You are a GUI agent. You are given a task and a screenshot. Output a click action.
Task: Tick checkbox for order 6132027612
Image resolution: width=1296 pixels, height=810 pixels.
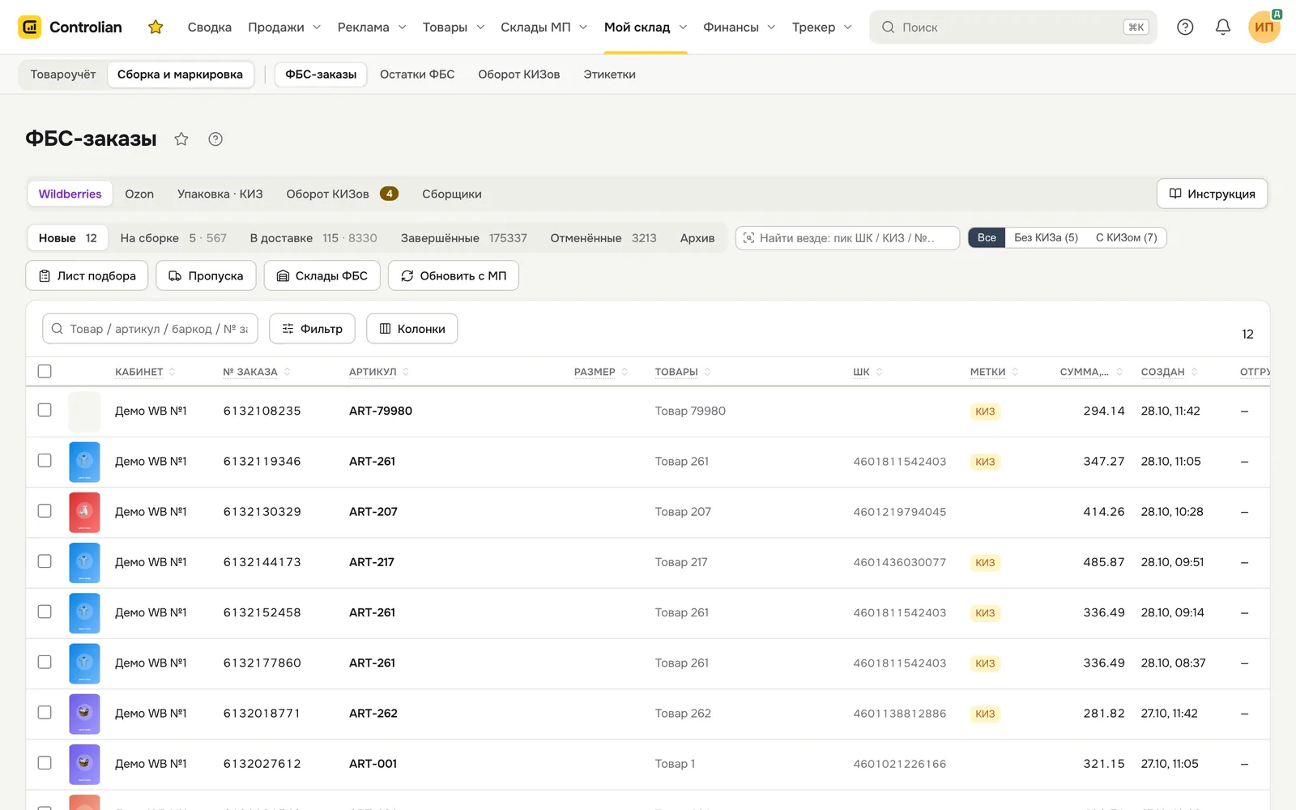coord(45,762)
